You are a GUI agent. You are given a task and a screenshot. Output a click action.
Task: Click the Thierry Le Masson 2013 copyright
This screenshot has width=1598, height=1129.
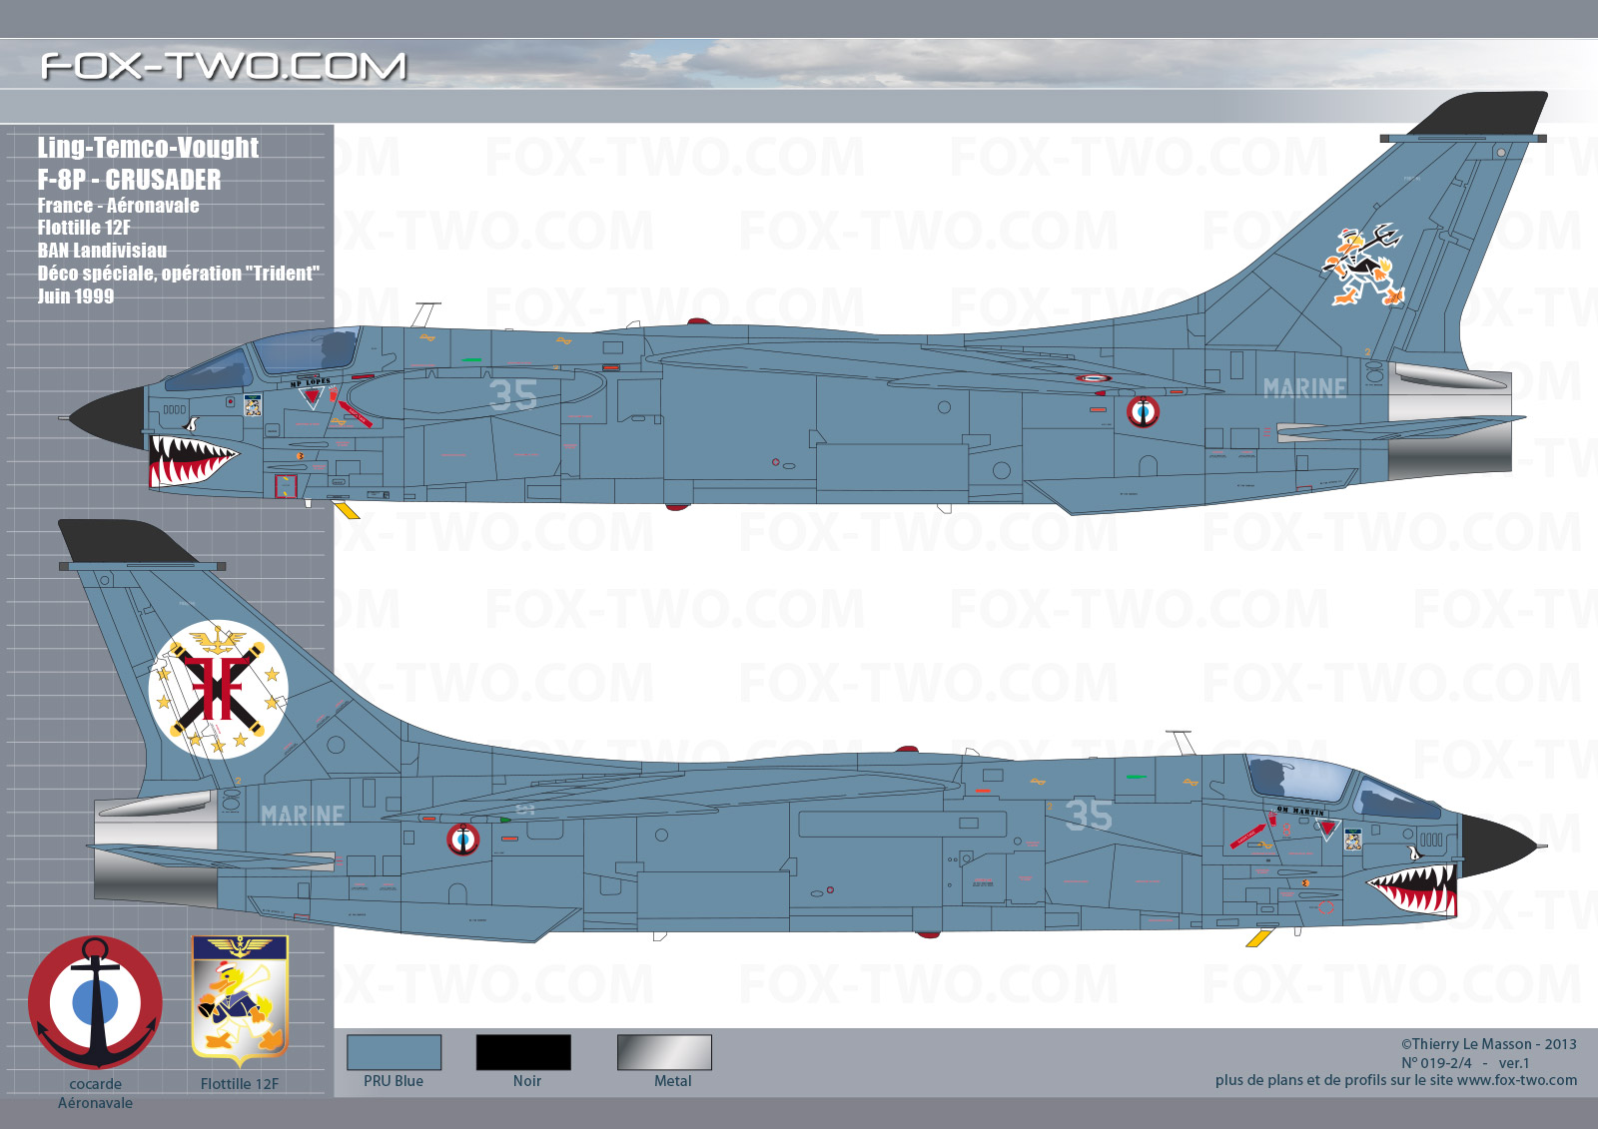[x=1488, y=1044]
